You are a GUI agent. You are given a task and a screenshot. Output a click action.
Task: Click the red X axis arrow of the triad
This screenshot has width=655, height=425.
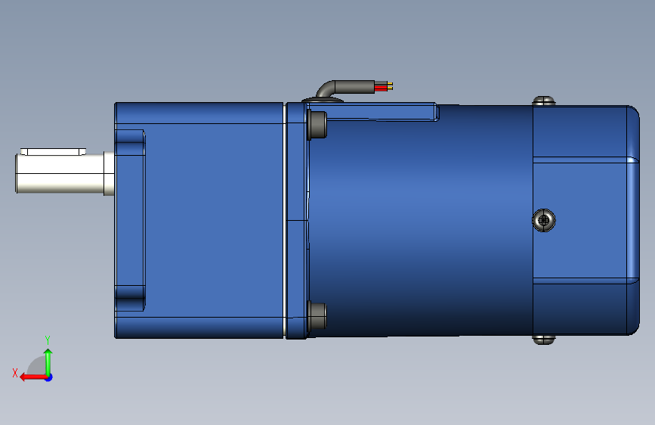(x=33, y=377)
